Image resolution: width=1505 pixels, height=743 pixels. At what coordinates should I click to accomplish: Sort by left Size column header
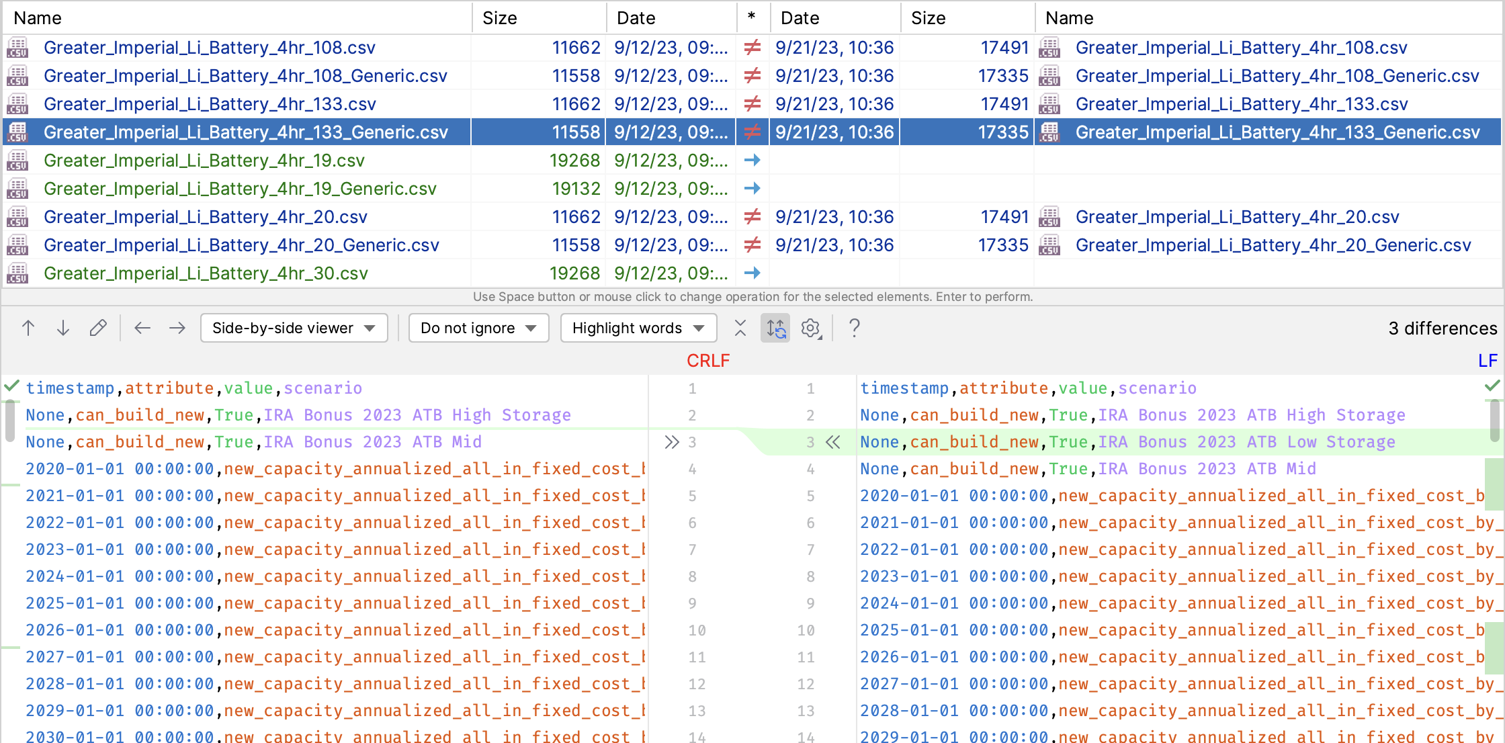click(x=500, y=18)
